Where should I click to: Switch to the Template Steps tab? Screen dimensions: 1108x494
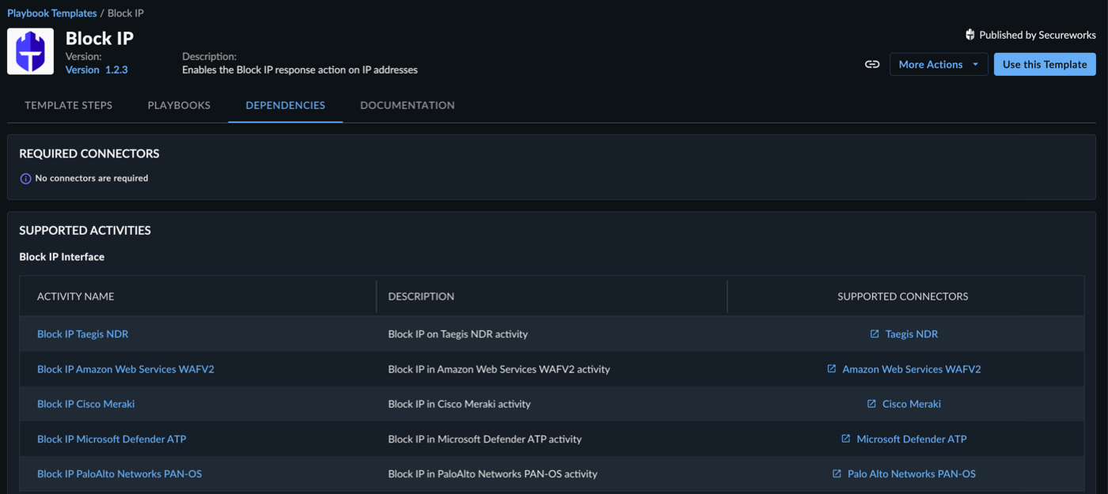coord(69,105)
